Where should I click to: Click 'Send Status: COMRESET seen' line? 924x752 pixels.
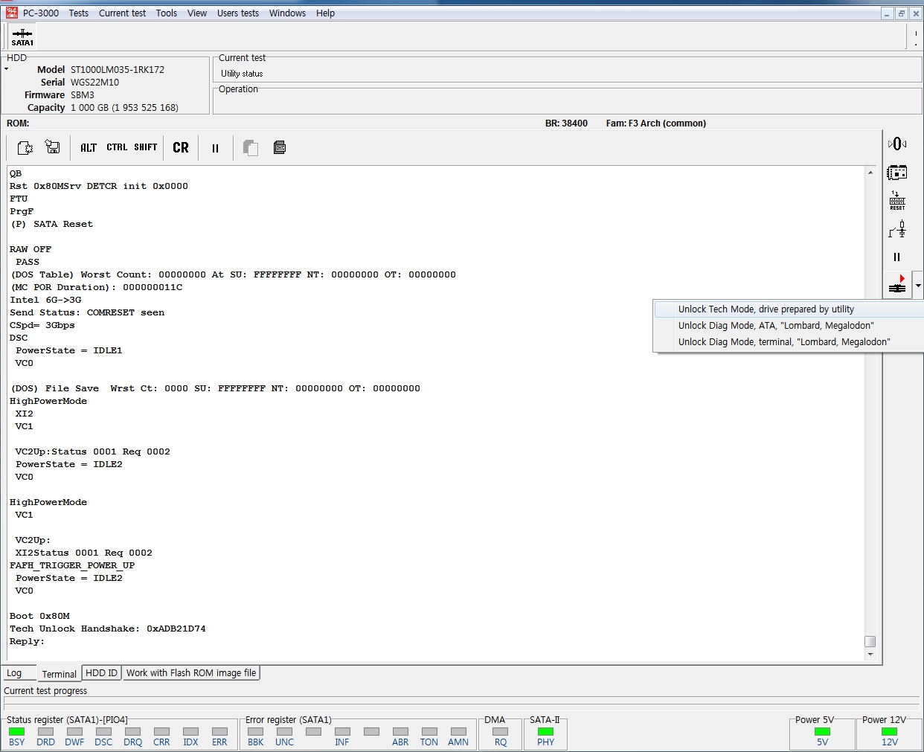click(87, 312)
